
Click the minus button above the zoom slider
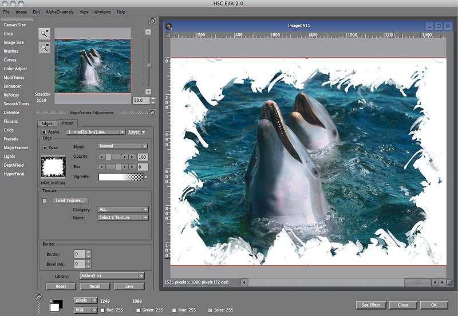pos(148,32)
